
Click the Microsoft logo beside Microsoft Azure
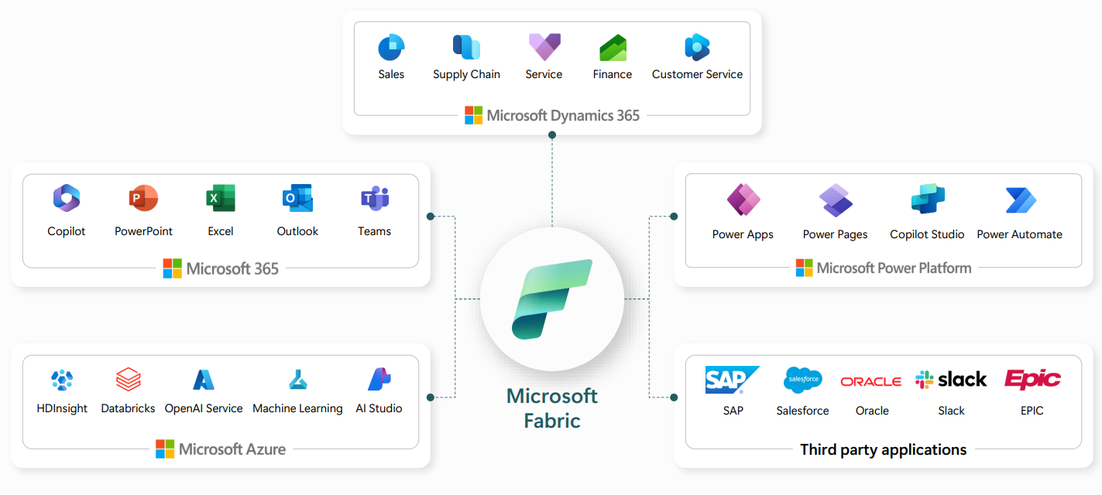[x=165, y=449]
